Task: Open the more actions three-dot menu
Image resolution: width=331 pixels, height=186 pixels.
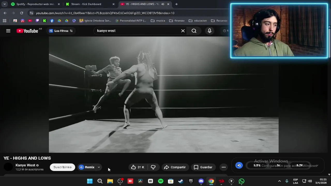Action: point(224,167)
